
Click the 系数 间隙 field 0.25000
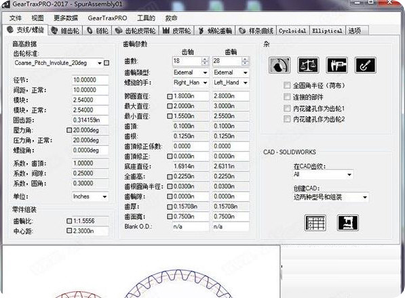point(90,173)
